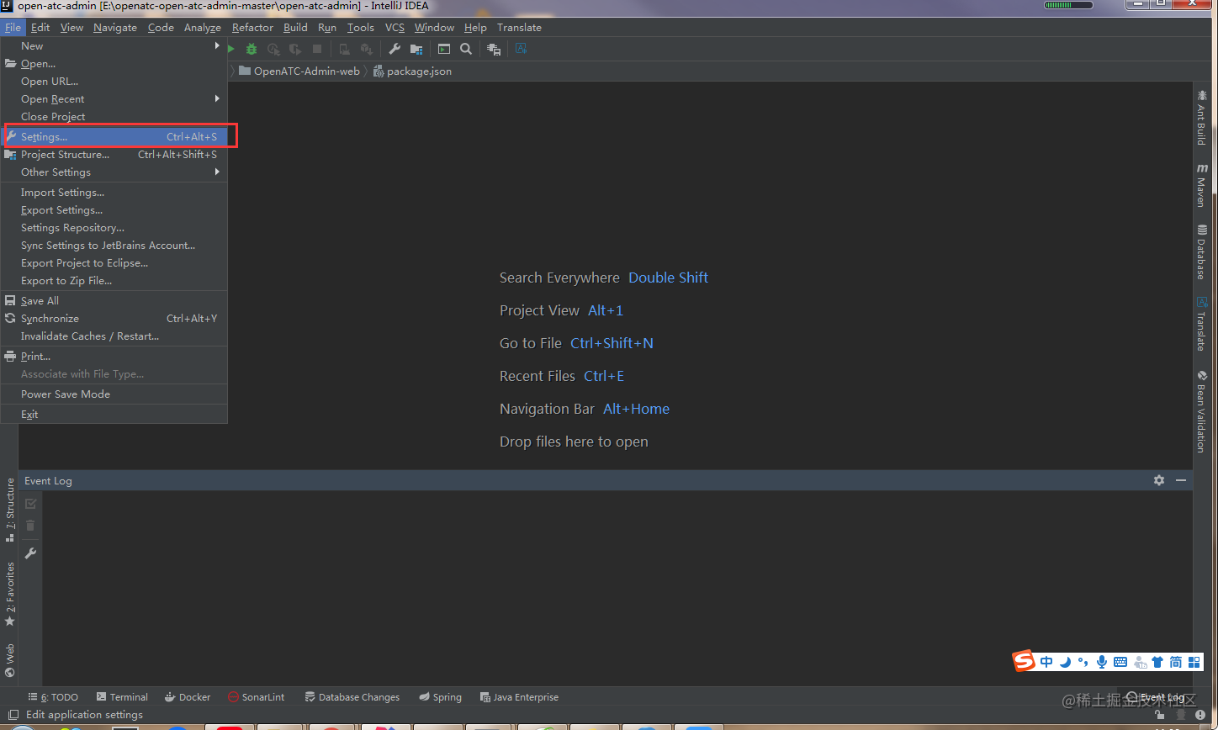This screenshot has width=1218, height=730.
Task: Click the hector inspector icon in status bar
Action: (x=1180, y=715)
